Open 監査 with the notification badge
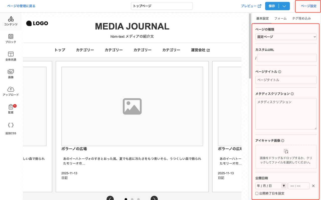This screenshot has height=200, width=321. click(x=11, y=109)
